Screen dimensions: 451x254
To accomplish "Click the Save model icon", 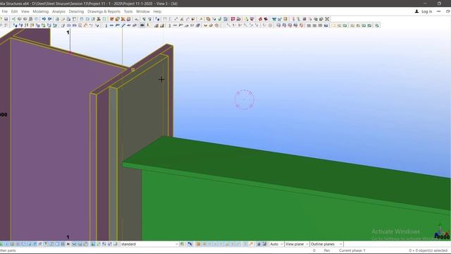I will point(6,19).
